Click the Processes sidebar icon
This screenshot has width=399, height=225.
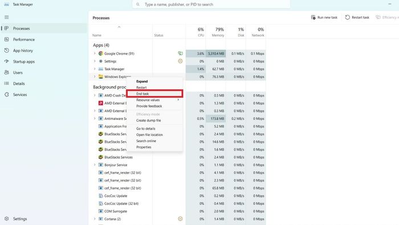pos(7,29)
